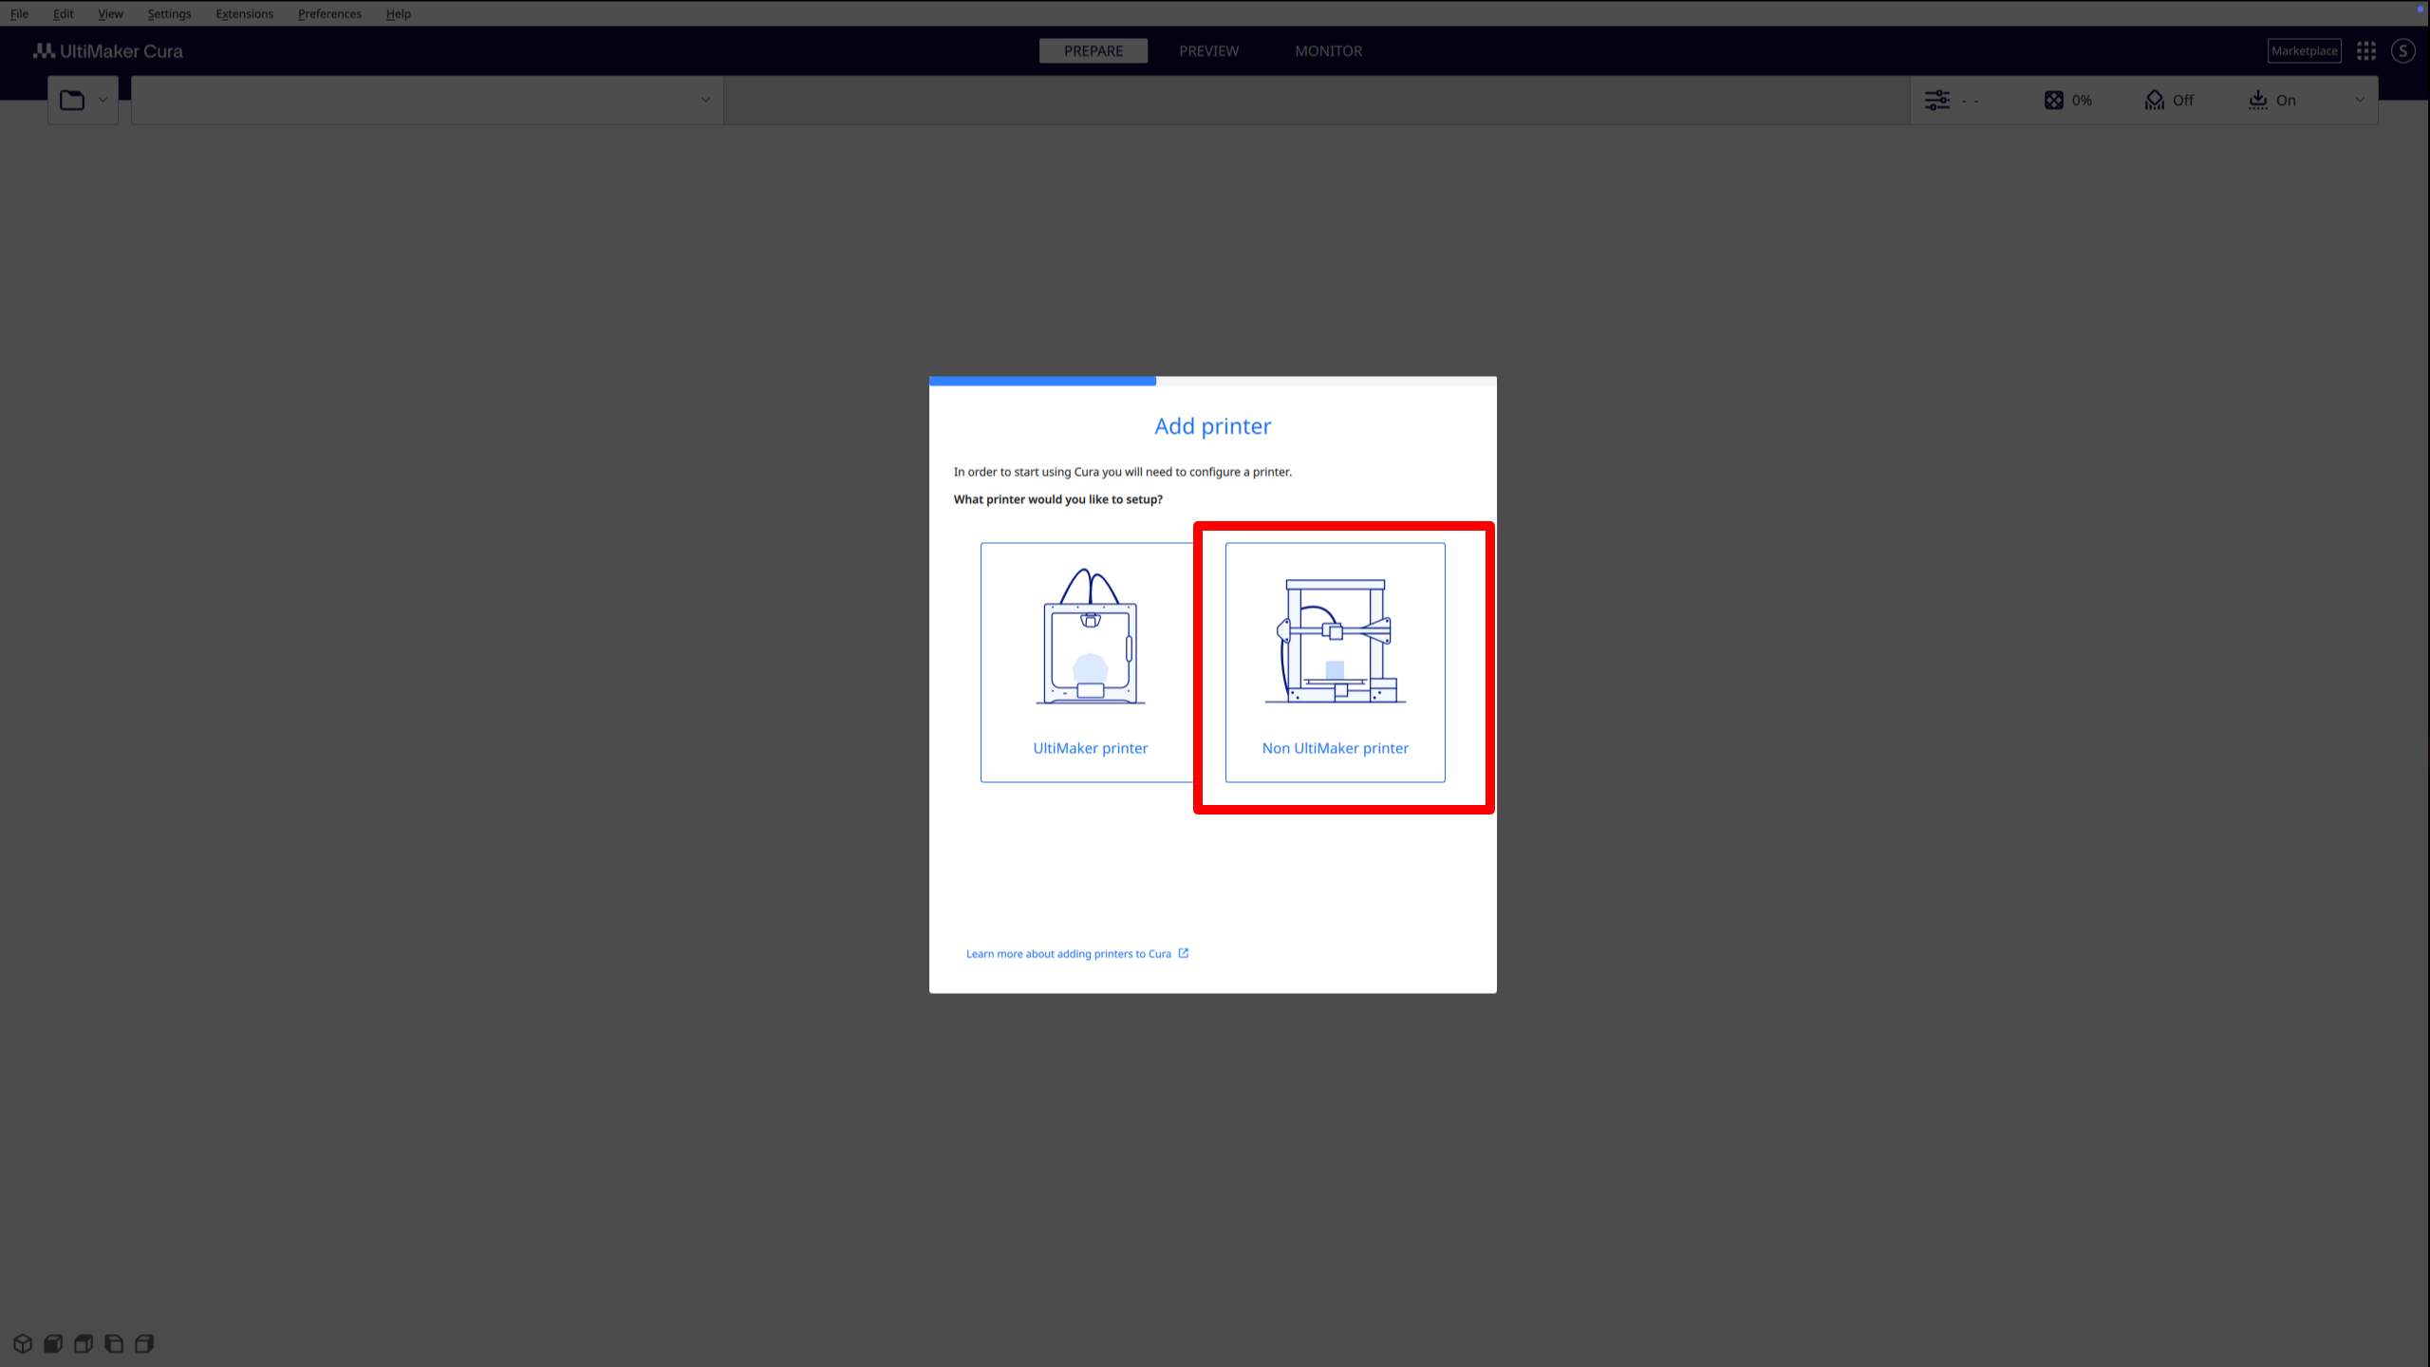The height and width of the screenshot is (1367, 2430).
Task: Open print settings via the sliders icon
Action: click(1936, 100)
